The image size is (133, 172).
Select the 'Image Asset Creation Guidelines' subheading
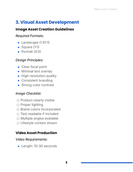point(45,29)
